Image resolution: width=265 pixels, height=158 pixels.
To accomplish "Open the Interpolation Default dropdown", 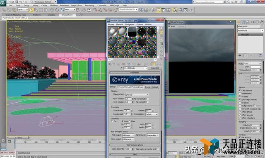I will coord(152,114).
